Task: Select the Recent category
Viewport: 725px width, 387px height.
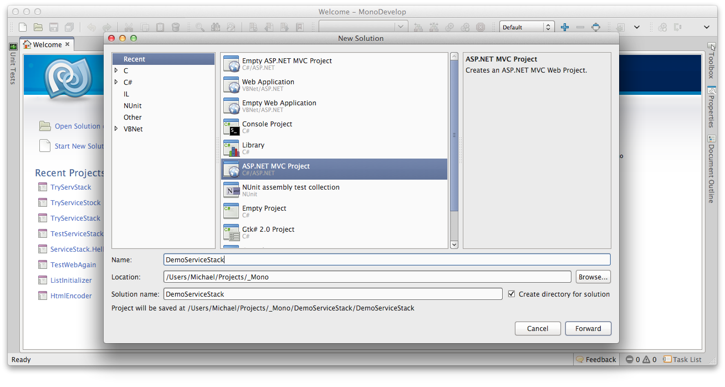Action: [x=163, y=59]
